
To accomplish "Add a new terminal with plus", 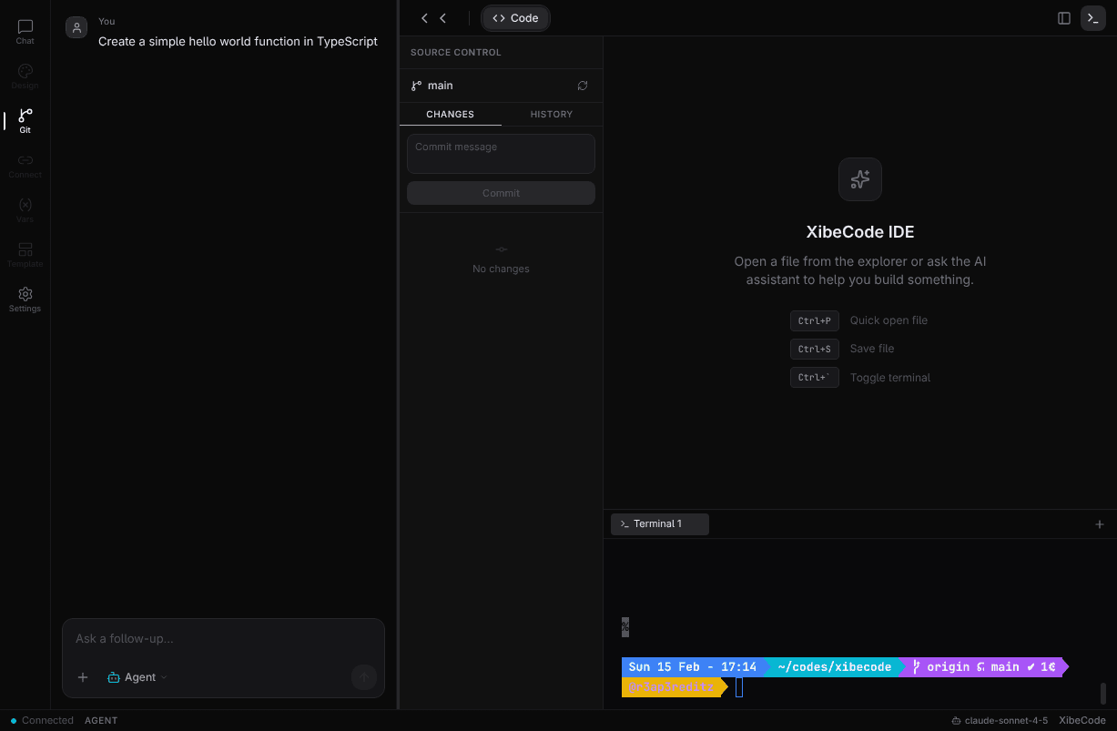I will (x=1099, y=524).
